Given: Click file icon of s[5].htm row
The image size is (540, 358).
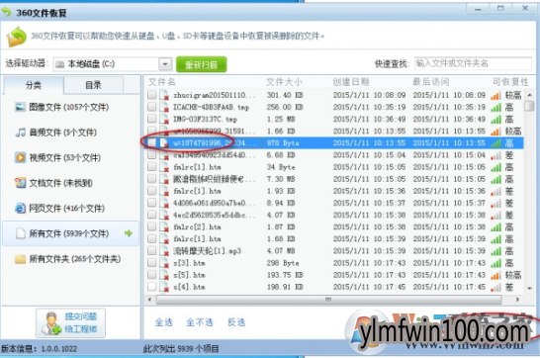Looking at the screenshot, I should pos(164,275).
